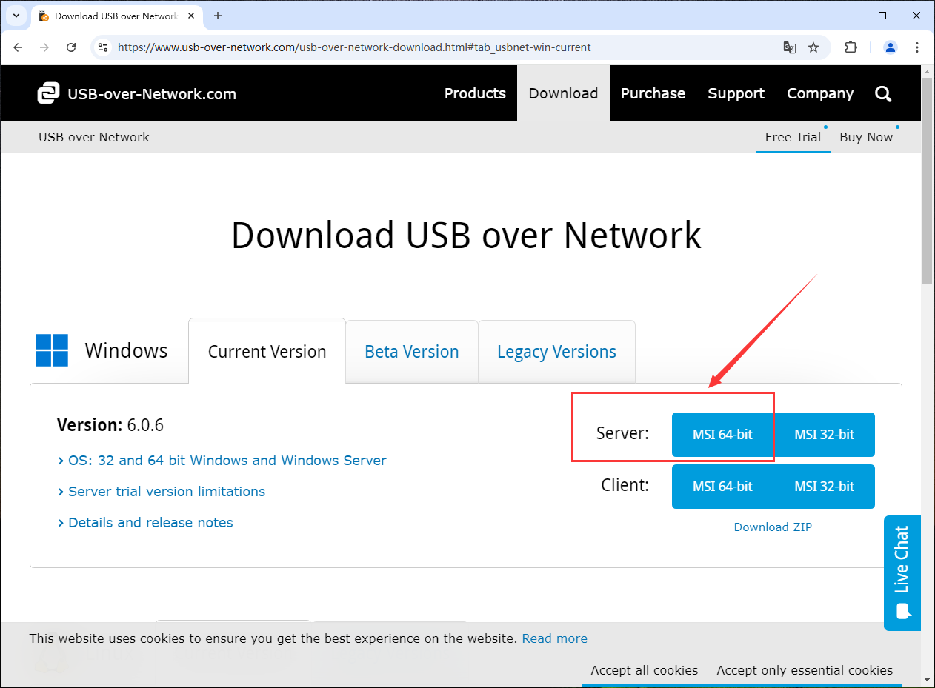The height and width of the screenshot is (688, 935).
Task: Toggle the bookmark star for this page
Action: [x=813, y=47]
